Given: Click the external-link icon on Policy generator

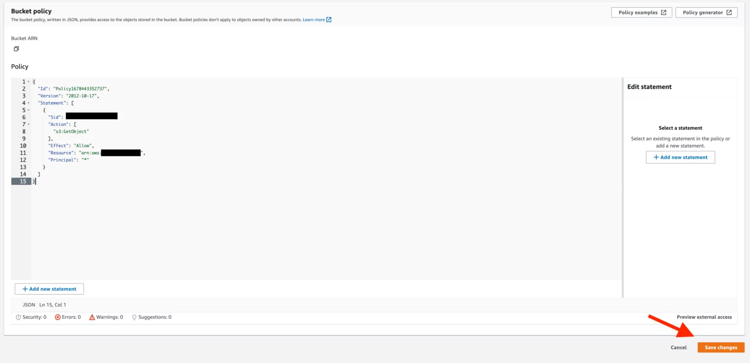Looking at the screenshot, I should point(730,12).
